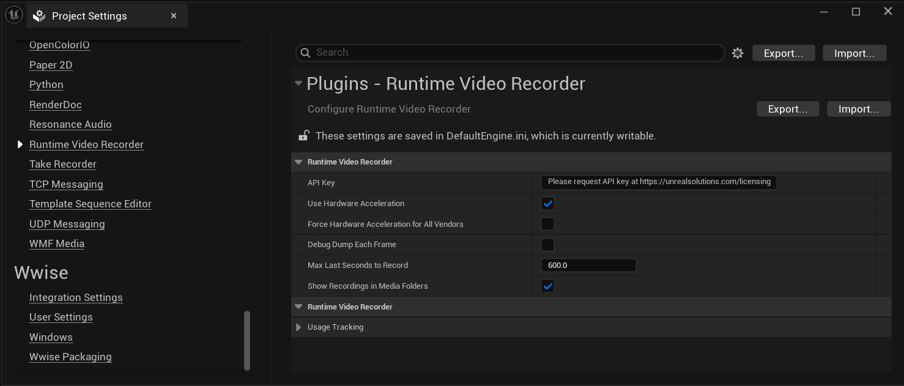904x386 pixels.
Task: Collapse the first Runtime Video Recorder section
Action: (298, 162)
